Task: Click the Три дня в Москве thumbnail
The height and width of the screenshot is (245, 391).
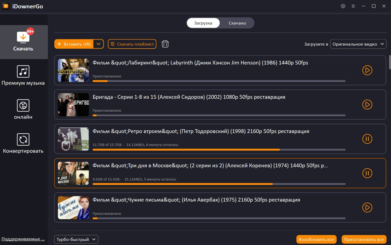Action: tap(73, 173)
